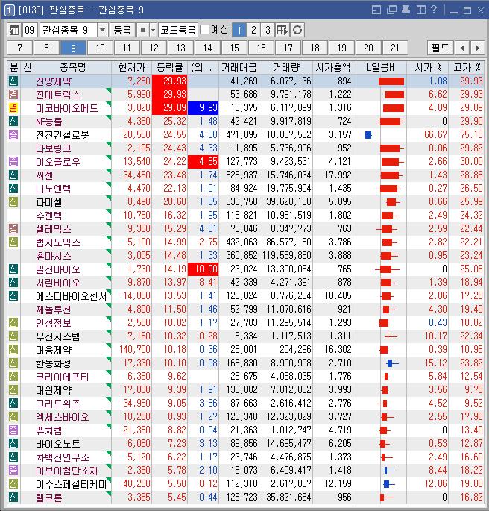This screenshot has height=511, width=489.
Task: Click the 신 badge next to 웰크론
Action: 13,498
